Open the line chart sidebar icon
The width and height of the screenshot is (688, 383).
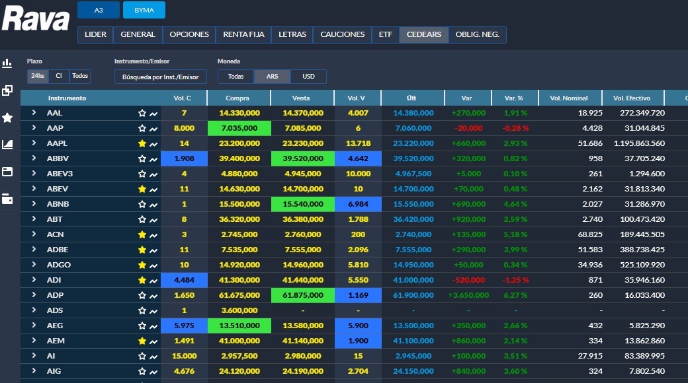(x=7, y=144)
